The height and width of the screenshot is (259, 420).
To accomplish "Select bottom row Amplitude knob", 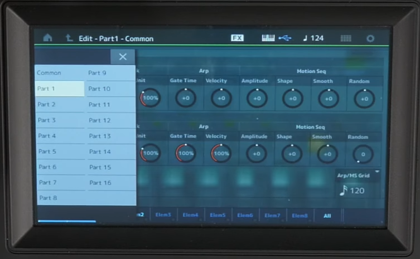I will coord(257,154).
